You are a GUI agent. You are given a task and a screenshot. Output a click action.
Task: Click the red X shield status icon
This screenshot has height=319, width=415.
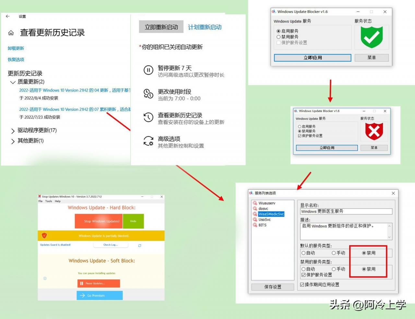374,131
